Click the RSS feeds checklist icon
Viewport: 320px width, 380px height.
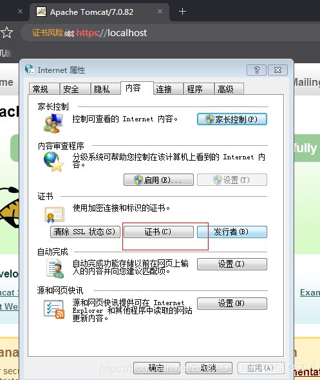(x=54, y=309)
